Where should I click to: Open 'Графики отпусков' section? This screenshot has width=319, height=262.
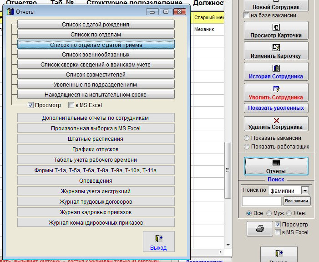[96, 149]
